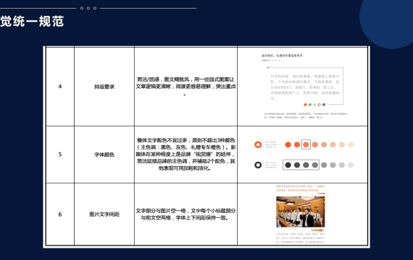Pick the first bright orange color dot
The width and height of the screenshot is (413, 260).
[x=288, y=144]
